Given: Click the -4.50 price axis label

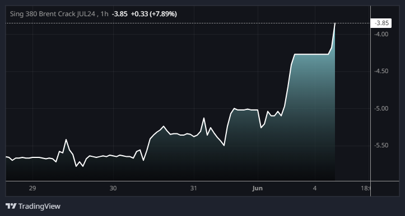Looking at the screenshot, I should click(381, 71).
